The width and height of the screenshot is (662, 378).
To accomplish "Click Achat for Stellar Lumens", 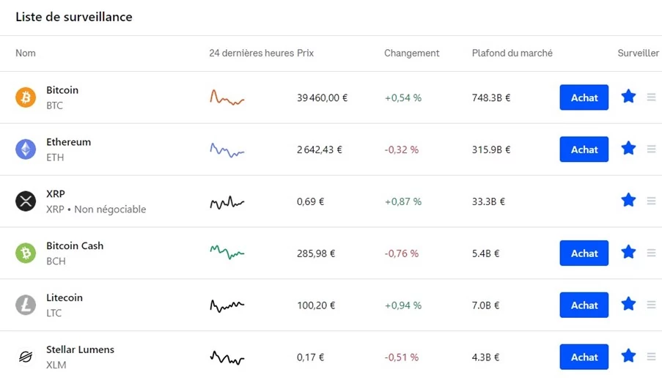I will (584, 357).
